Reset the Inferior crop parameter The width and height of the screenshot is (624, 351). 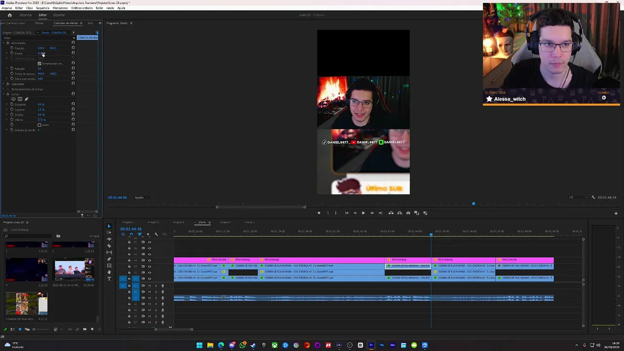[x=73, y=119]
